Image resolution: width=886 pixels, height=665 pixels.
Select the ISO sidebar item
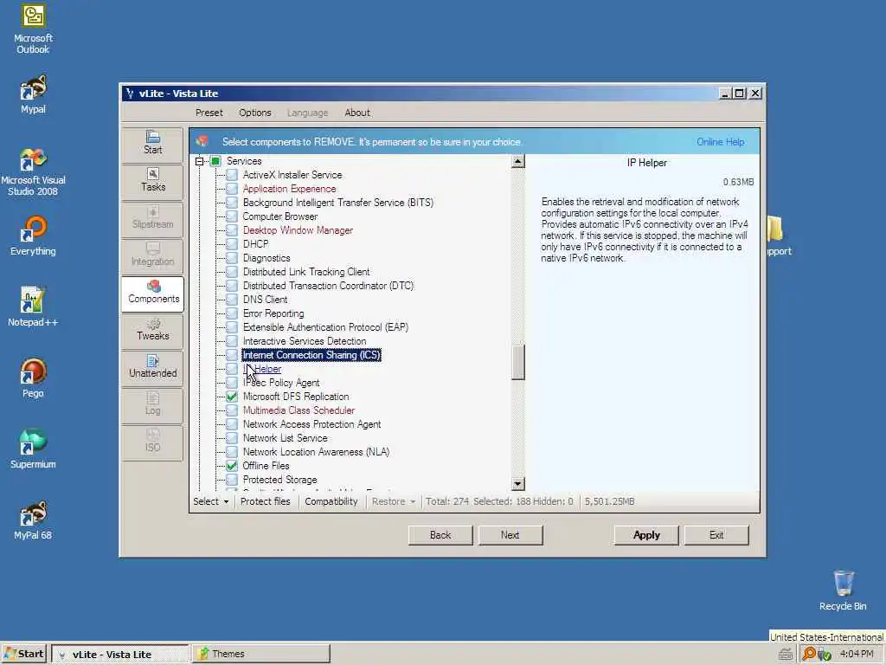click(152, 441)
